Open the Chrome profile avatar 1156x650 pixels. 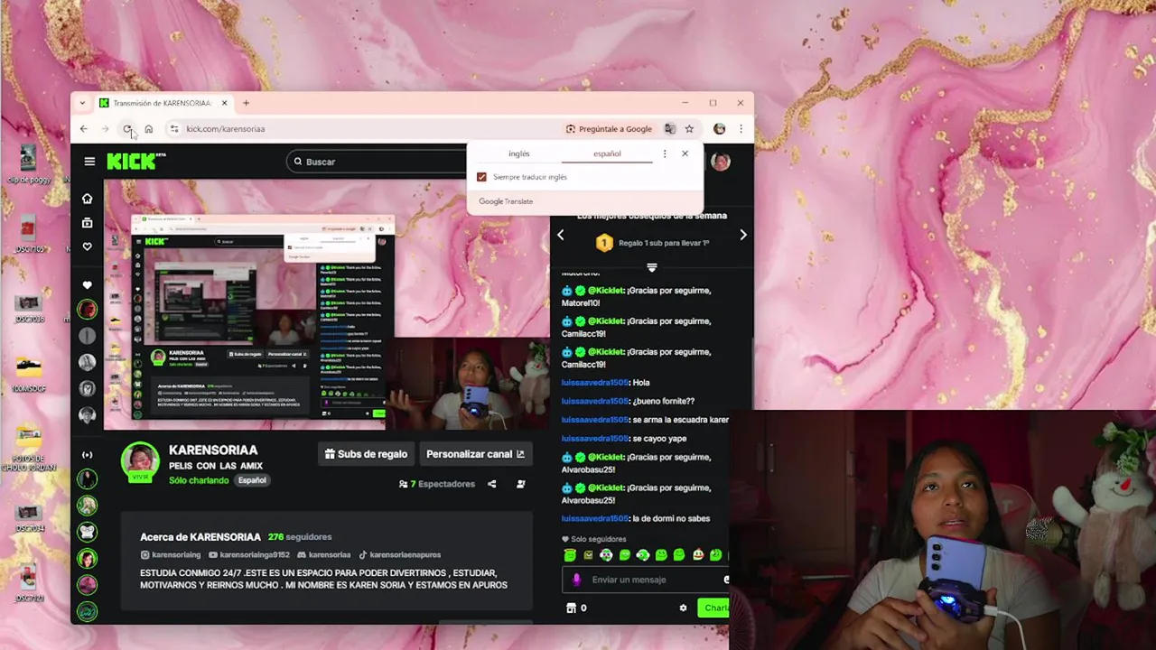pos(720,129)
